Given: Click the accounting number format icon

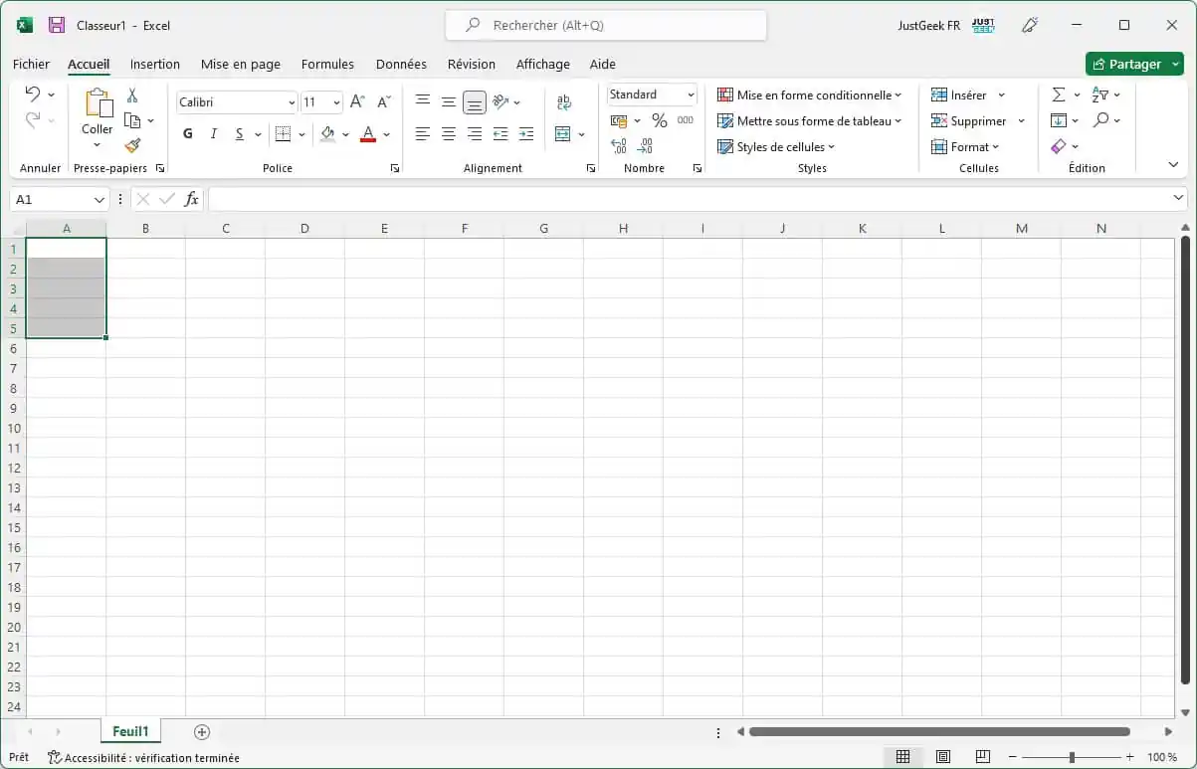Looking at the screenshot, I should [619, 120].
